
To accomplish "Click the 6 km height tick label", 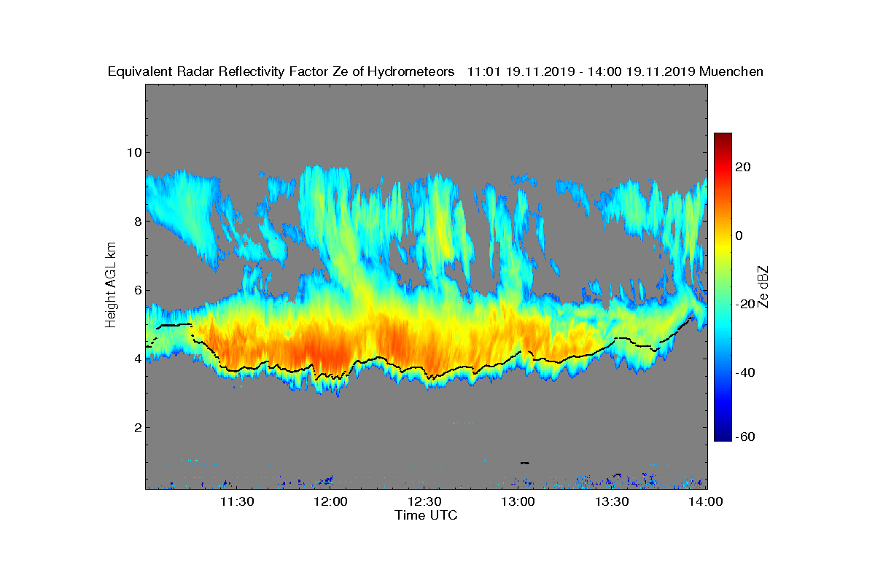I will pyautogui.click(x=137, y=290).
